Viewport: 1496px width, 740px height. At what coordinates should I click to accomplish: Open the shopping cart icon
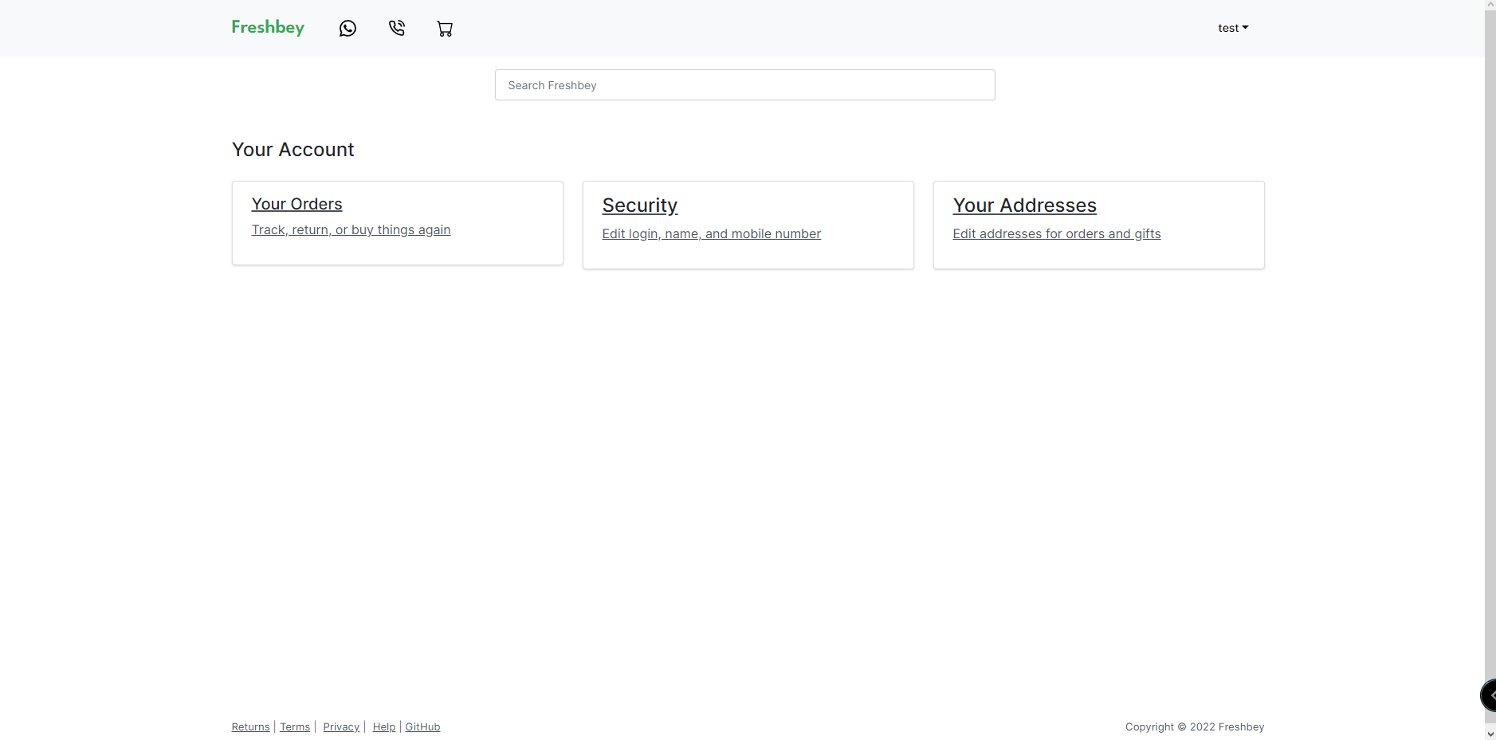point(445,29)
